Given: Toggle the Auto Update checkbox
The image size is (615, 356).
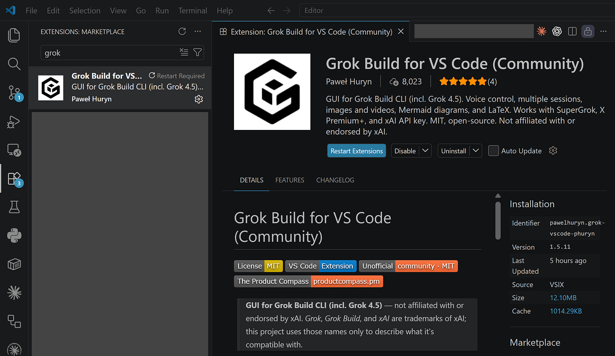Looking at the screenshot, I should 493,151.
